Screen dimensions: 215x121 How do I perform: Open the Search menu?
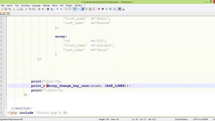click(x=10, y=5)
